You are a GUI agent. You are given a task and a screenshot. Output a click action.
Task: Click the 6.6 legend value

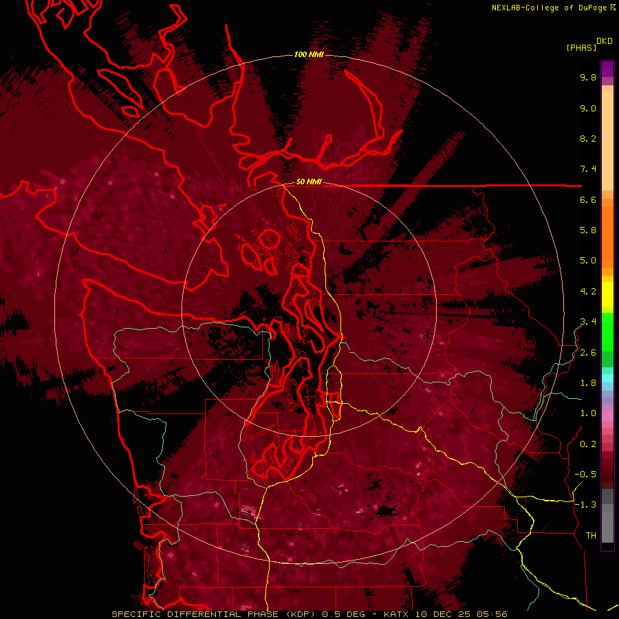pos(588,199)
